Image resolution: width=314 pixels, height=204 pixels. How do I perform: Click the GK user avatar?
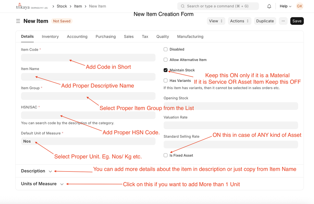click(x=300, y=6)
